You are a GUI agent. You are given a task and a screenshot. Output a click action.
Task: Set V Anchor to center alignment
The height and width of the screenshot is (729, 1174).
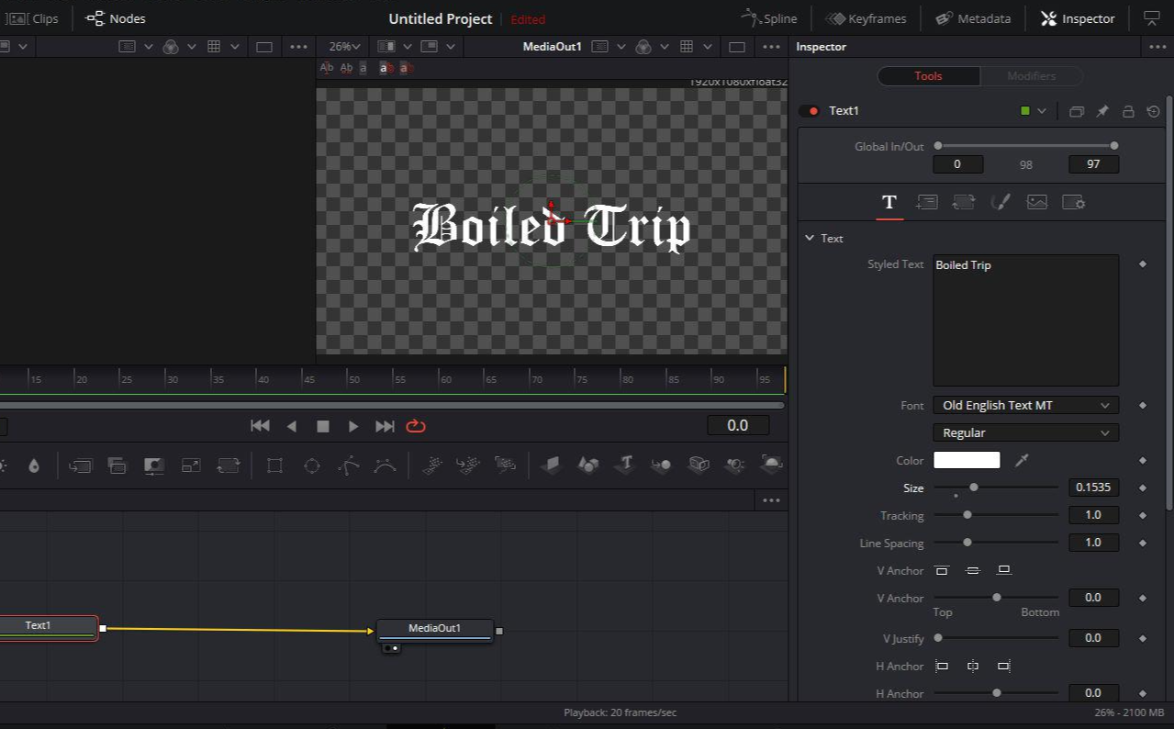(x=973, y=570)
